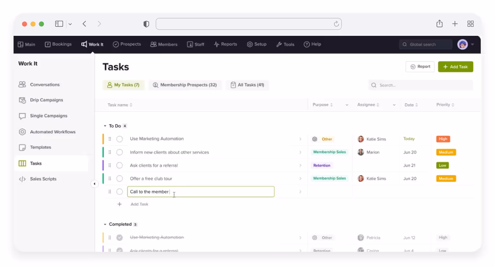495x267 pixels.
Task: Open details arrow for Offer a free club tour
Action: (x=300, y=179)
